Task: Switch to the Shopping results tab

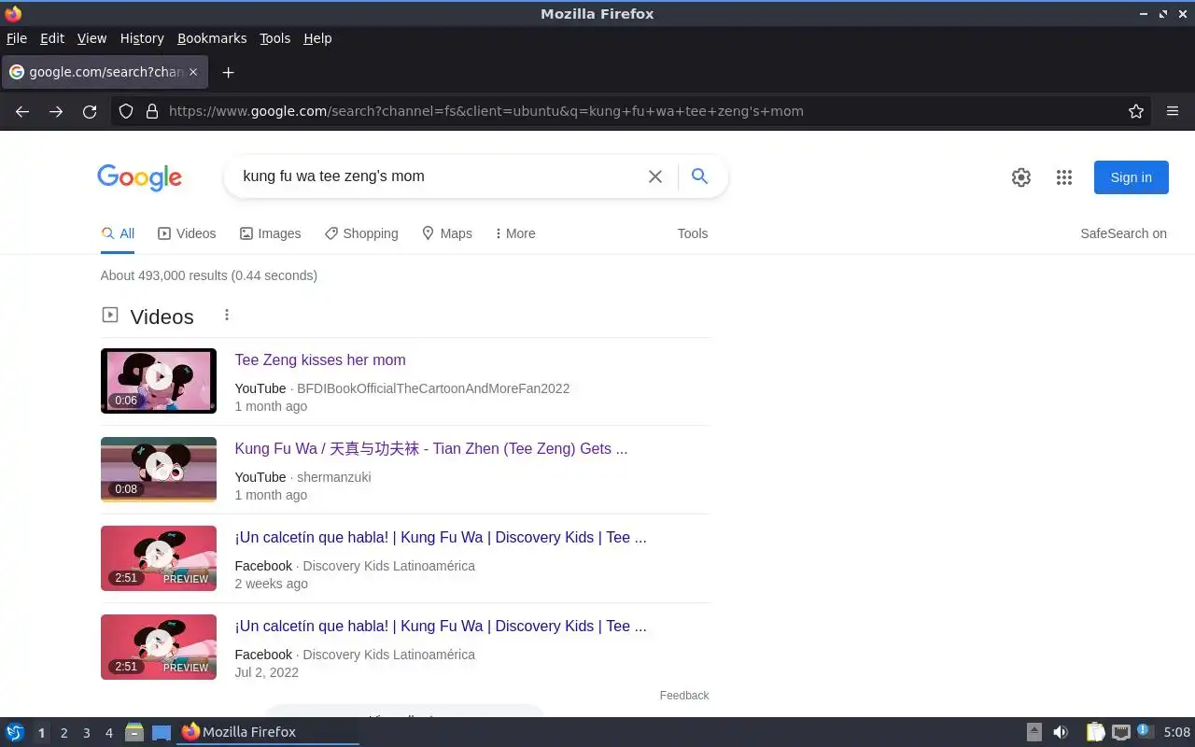Action: pos(361,233)
